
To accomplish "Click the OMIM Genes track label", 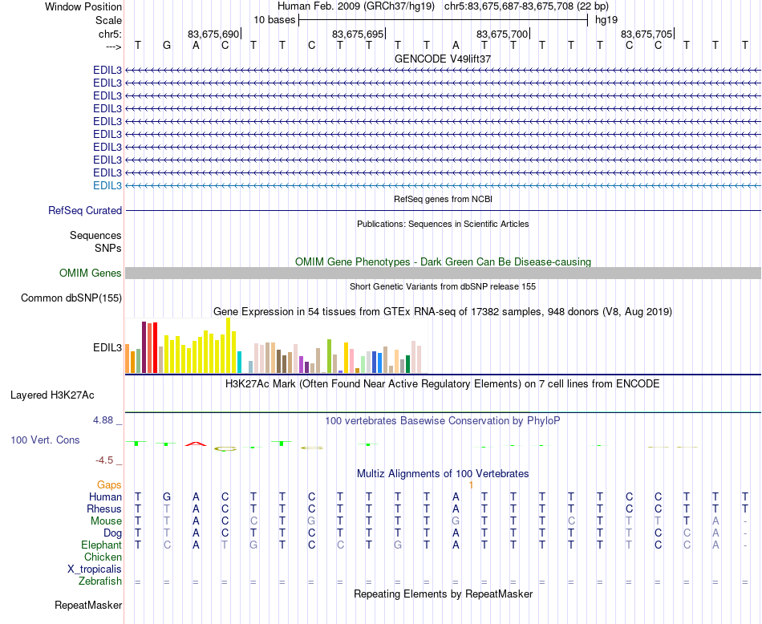I will [x=91, y=274].
